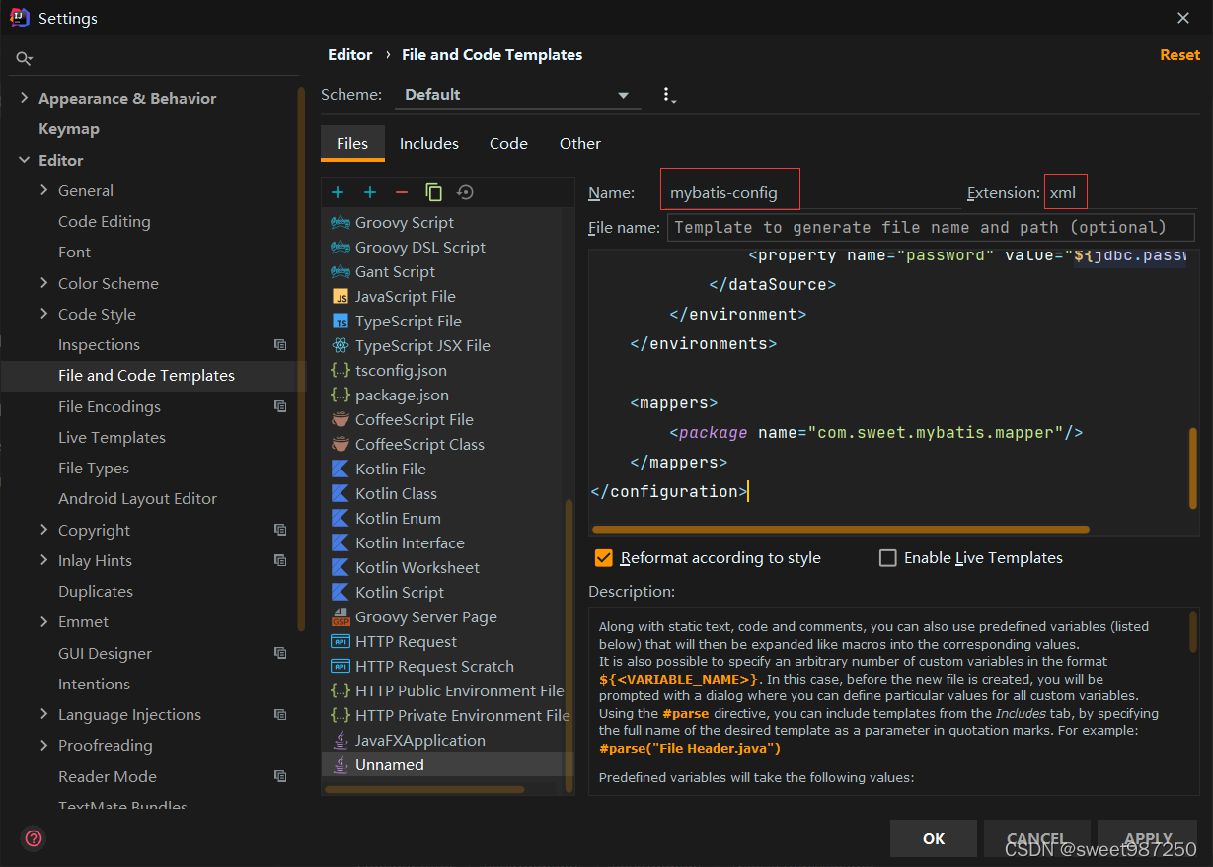Screen dimensions: 1213x867
Task: Open the help question mark button
Action: (x=34, y=838)
